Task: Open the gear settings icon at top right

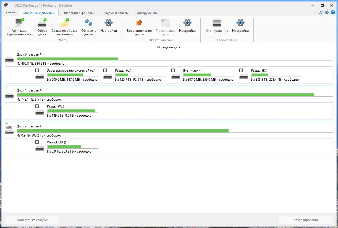Action: point(327,12)
